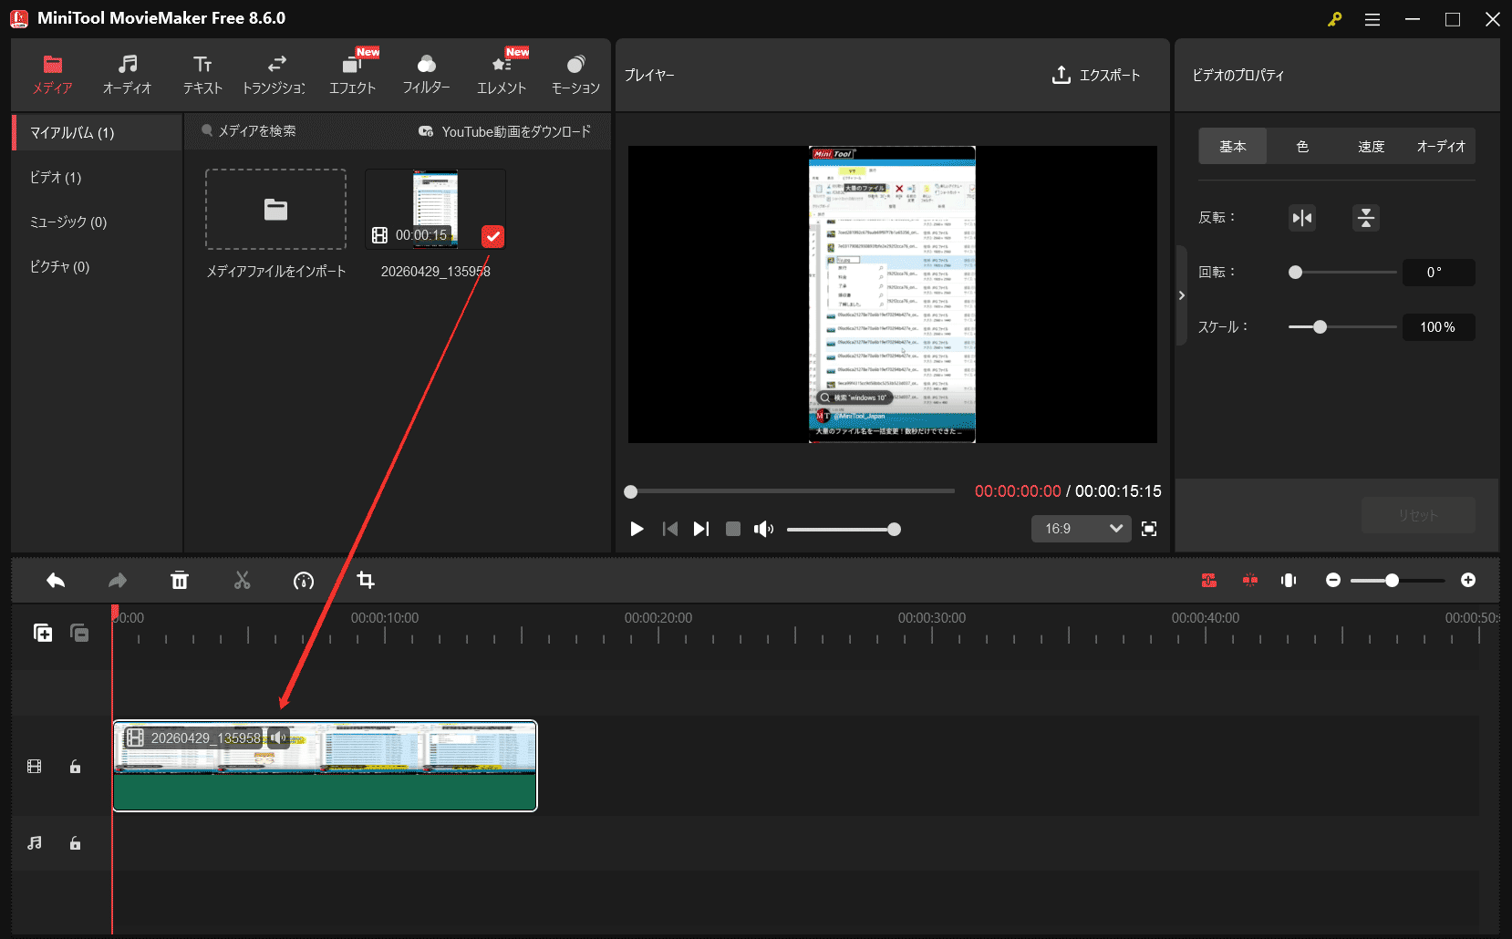Screen dimensions: 1512x939
Task: Adjust the player volume slider
Action: (843, 529)
